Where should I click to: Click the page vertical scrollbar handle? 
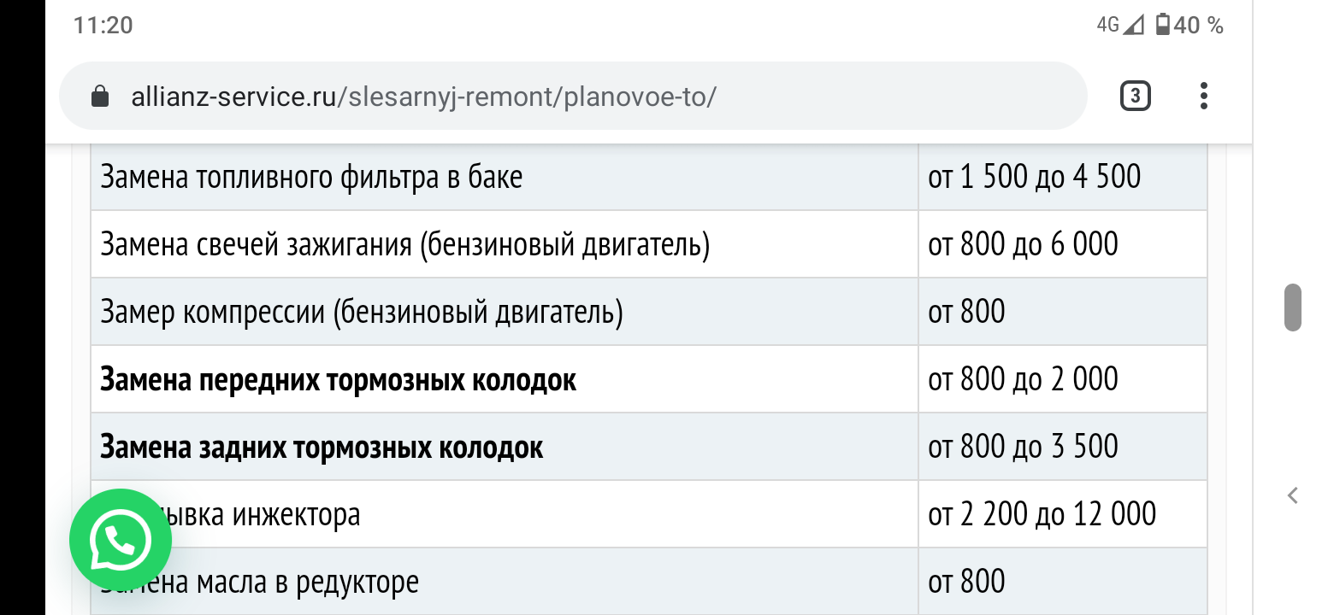[1293, 307]
